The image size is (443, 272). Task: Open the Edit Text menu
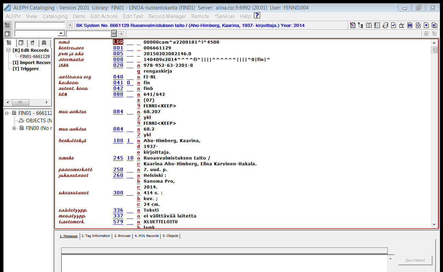coord(133,16)
